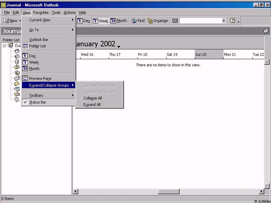
Task: Open the Calendar folder icon in the folder tree
Action: pyautogui.click(x=17, y=51)
